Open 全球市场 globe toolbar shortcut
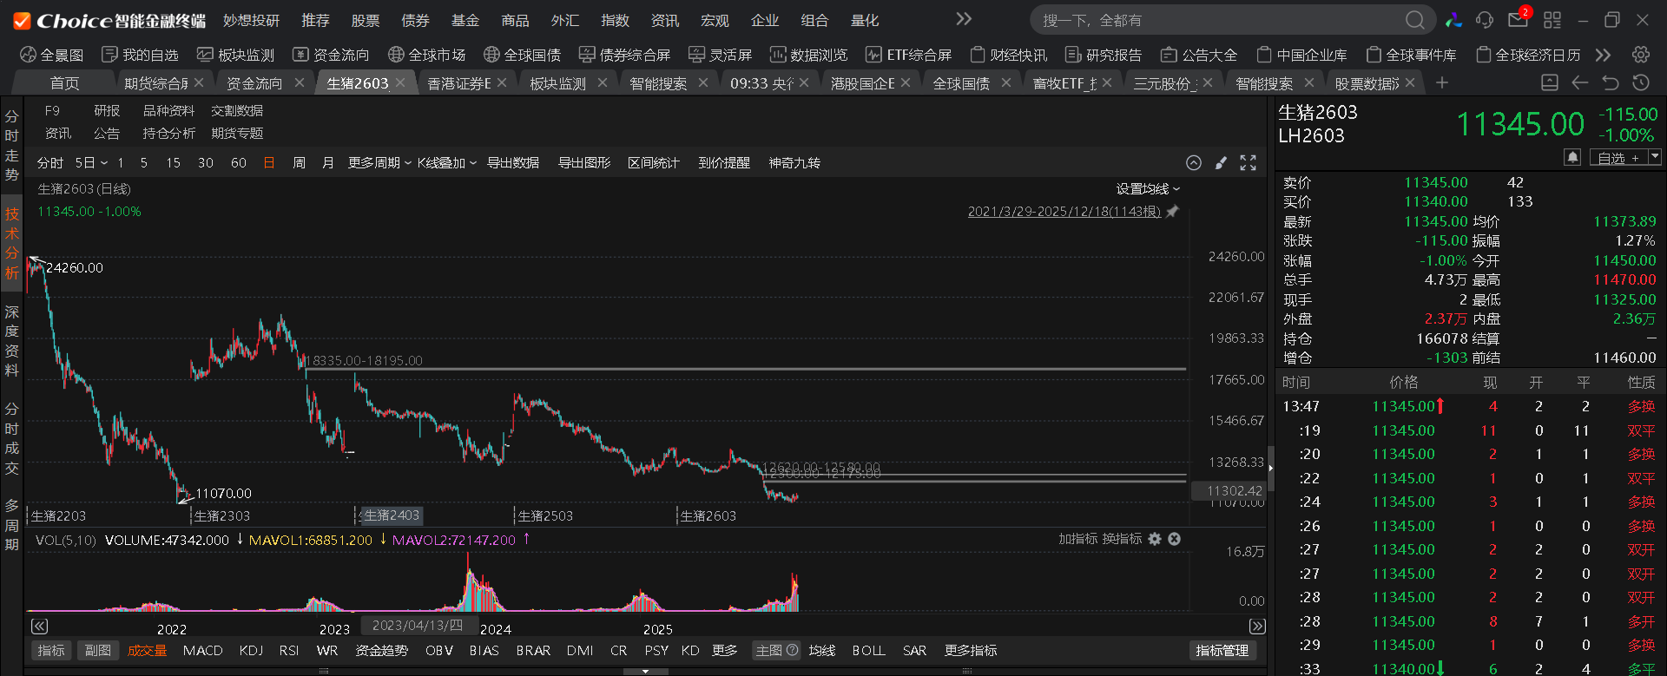1667x676 pixels. [x=426, y=55]
